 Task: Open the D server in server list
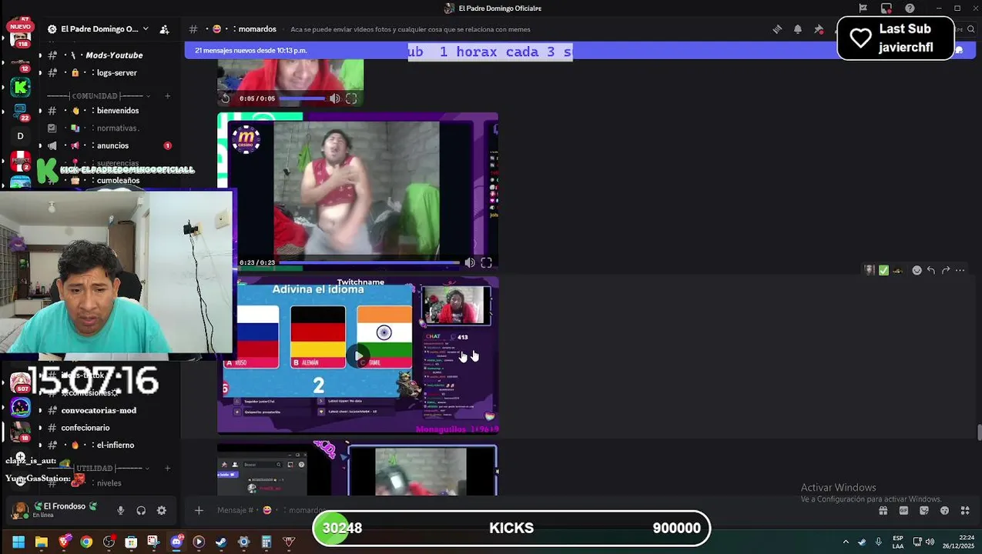(x=21, y=136)
